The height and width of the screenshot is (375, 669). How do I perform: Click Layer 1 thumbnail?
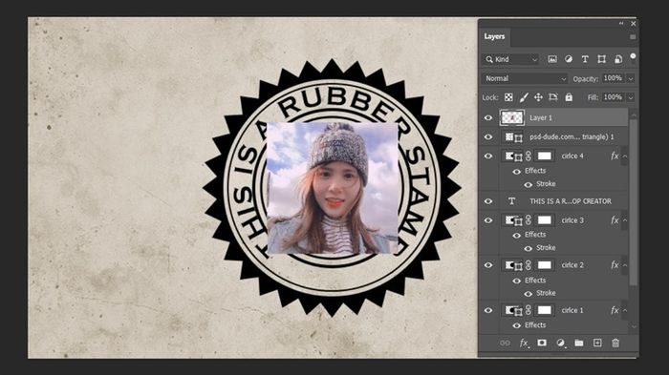coord(511,117)
